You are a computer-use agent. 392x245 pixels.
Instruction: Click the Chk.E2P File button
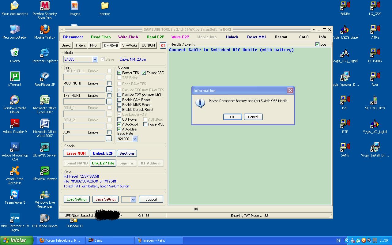[103, 163]
